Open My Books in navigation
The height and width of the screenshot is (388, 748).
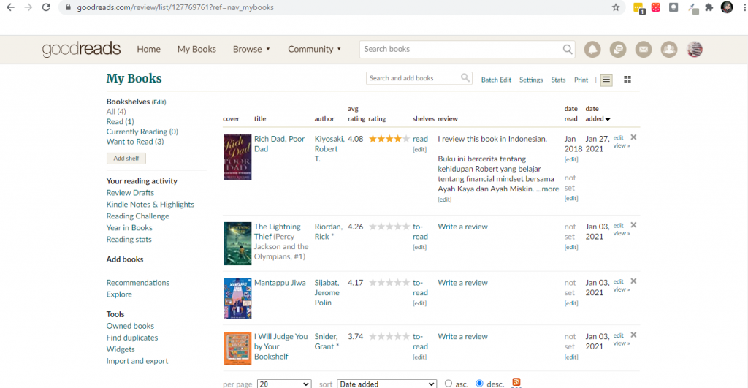coord(196,49)
